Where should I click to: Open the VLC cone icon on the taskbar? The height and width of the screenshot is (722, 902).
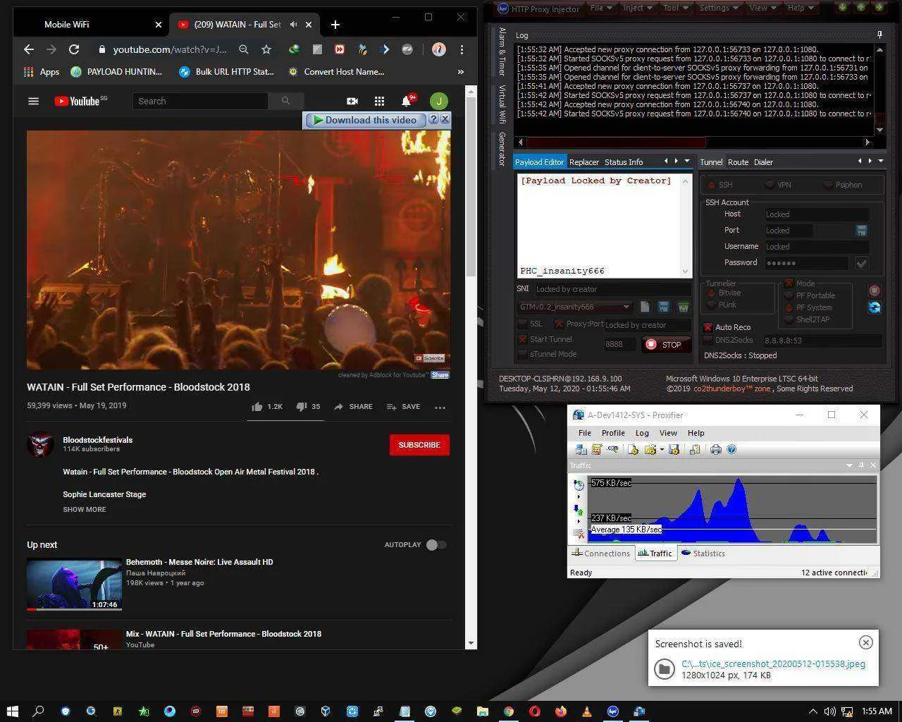coord(587,711)
